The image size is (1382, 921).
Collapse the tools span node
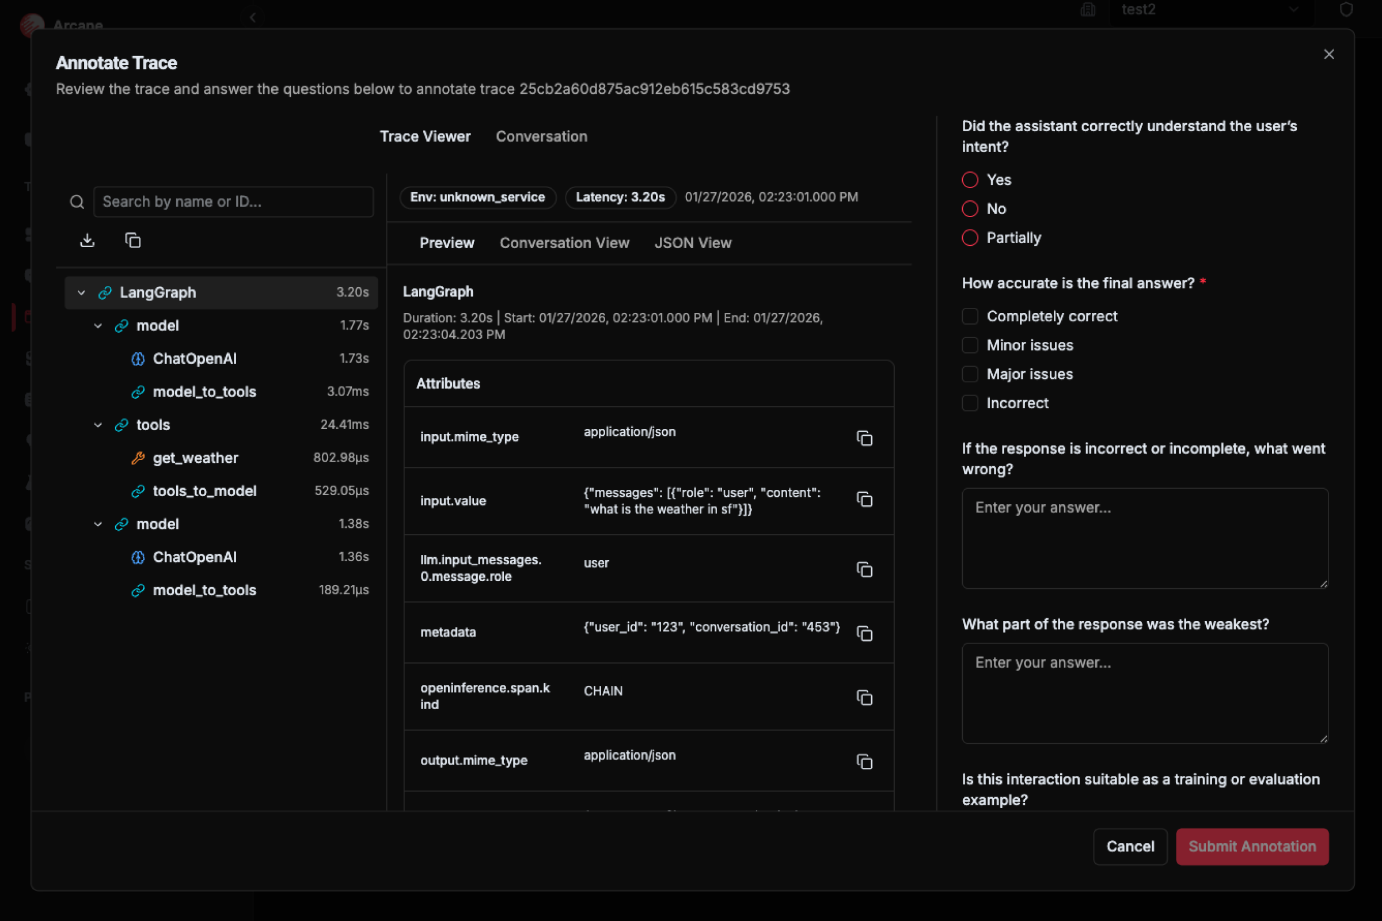pyautogui.click(x=98, y=425)
